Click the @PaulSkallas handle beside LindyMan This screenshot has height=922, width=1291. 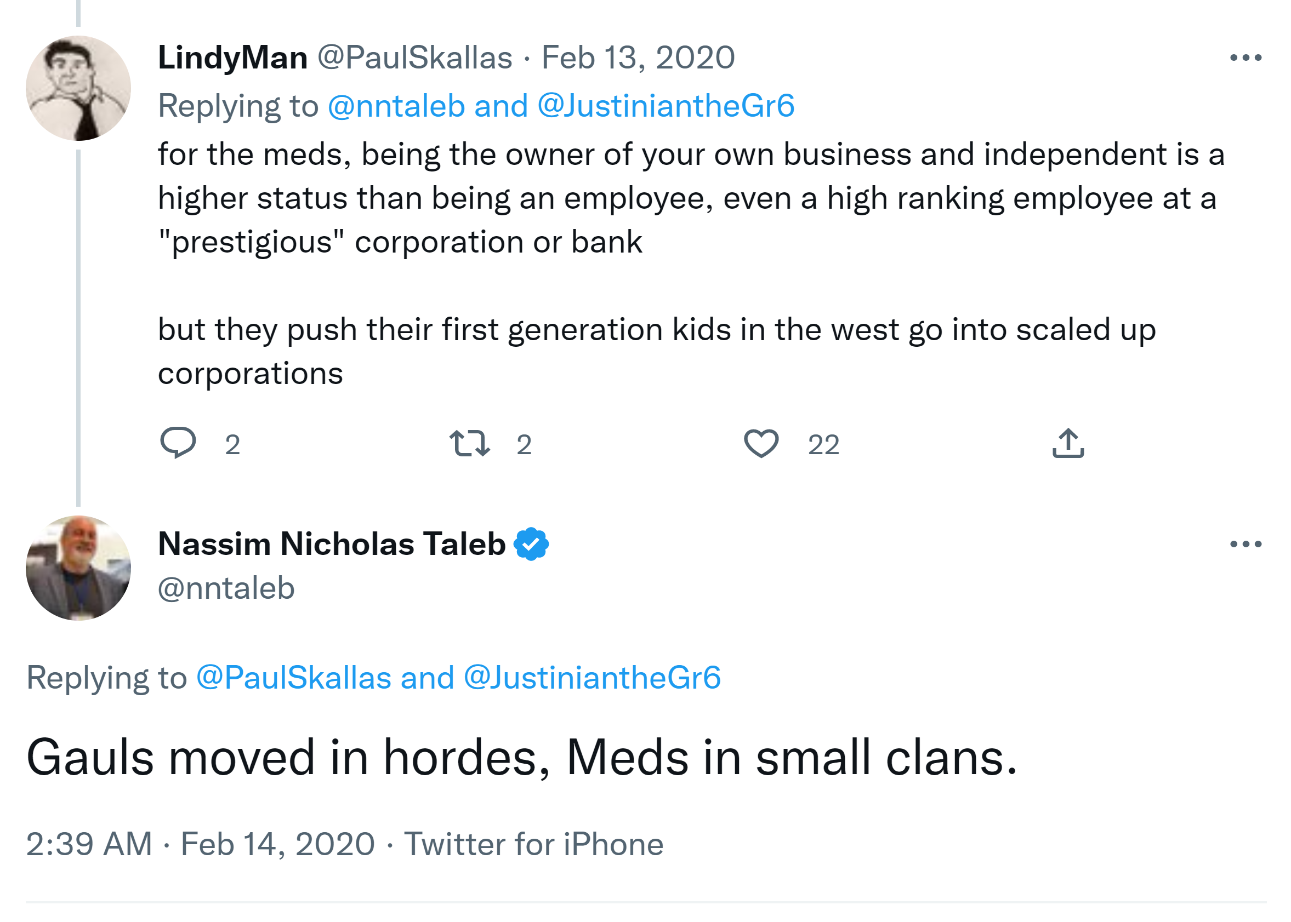pyautogui.click(x=414, y=58)
